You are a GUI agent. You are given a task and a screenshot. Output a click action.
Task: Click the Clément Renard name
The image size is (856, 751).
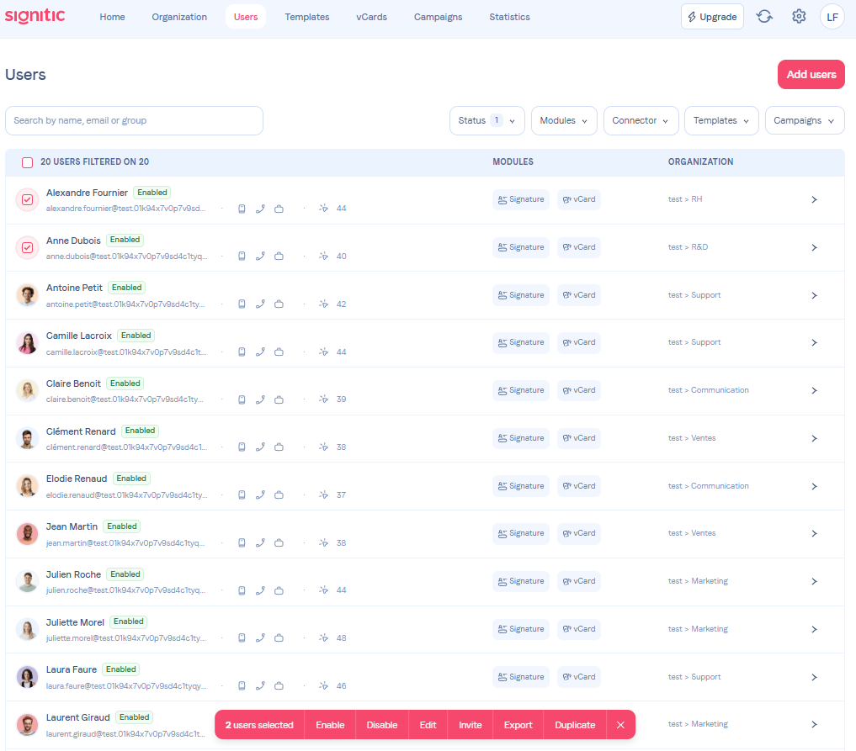tap(81, 431)
